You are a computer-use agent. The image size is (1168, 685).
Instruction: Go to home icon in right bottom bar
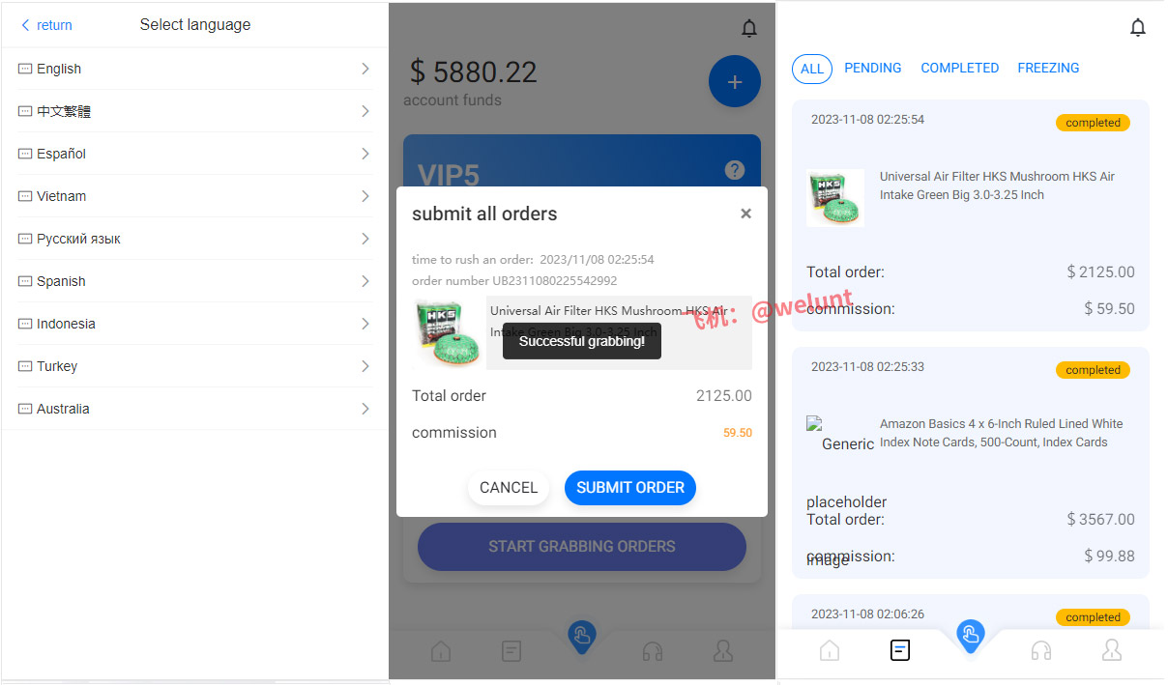pyautogui.click(x=830, y=651)
